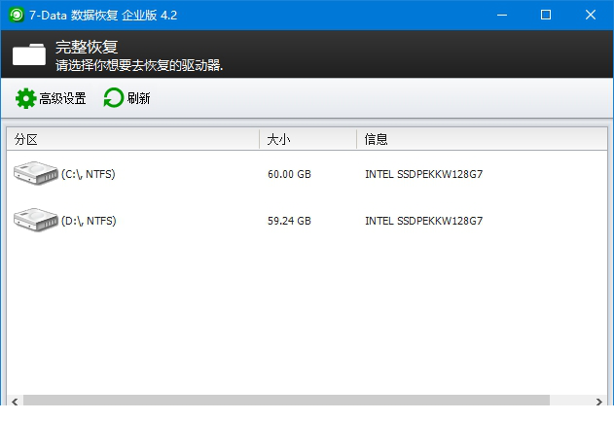The height and width of the screenshot is (421, 614).
Task: Minimize the 7-Data window
Action: (x=502, y=16)
